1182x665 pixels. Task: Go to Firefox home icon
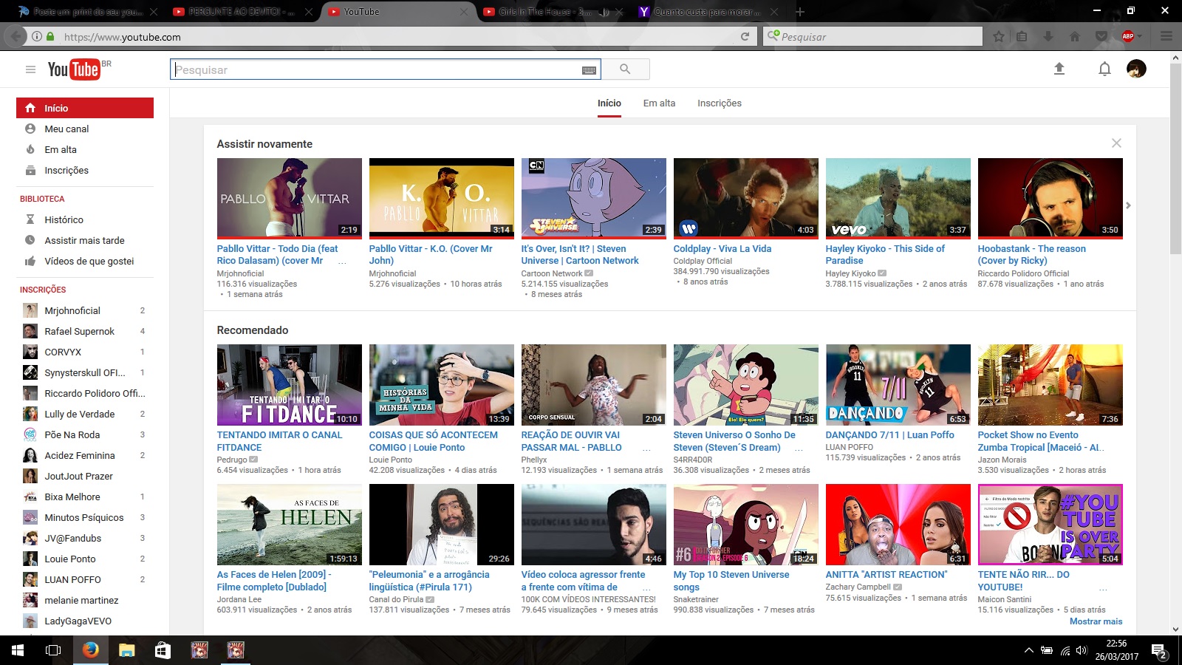[1075, 36]
